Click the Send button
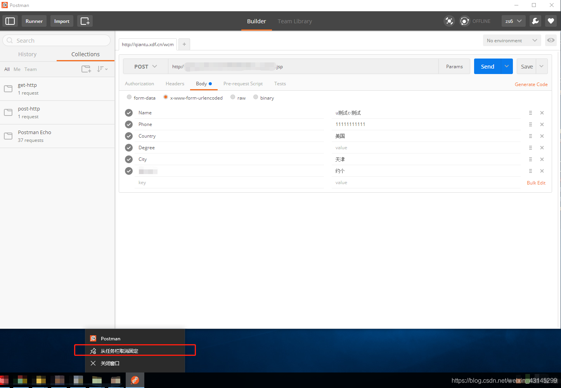This screenshot has height=388, width=561. coord(488,66)
